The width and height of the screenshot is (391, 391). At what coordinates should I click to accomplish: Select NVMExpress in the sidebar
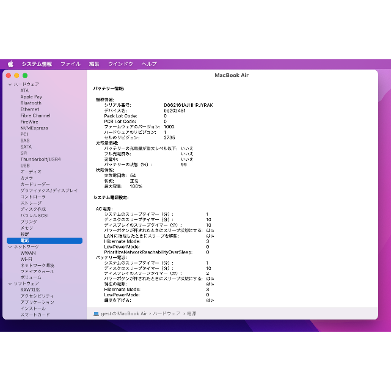tap(34, 128)
